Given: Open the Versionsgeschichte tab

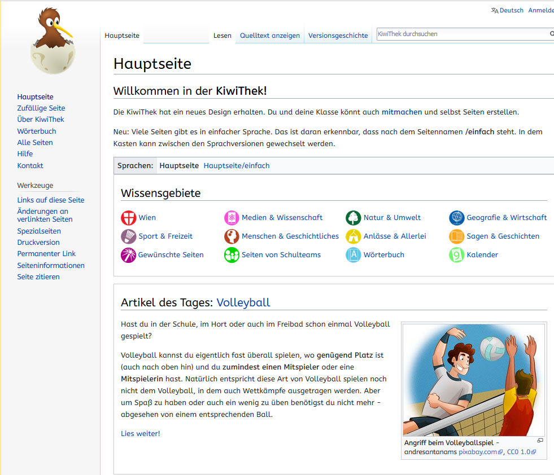Looking at the screenshot, I should (x=338, y=36).
